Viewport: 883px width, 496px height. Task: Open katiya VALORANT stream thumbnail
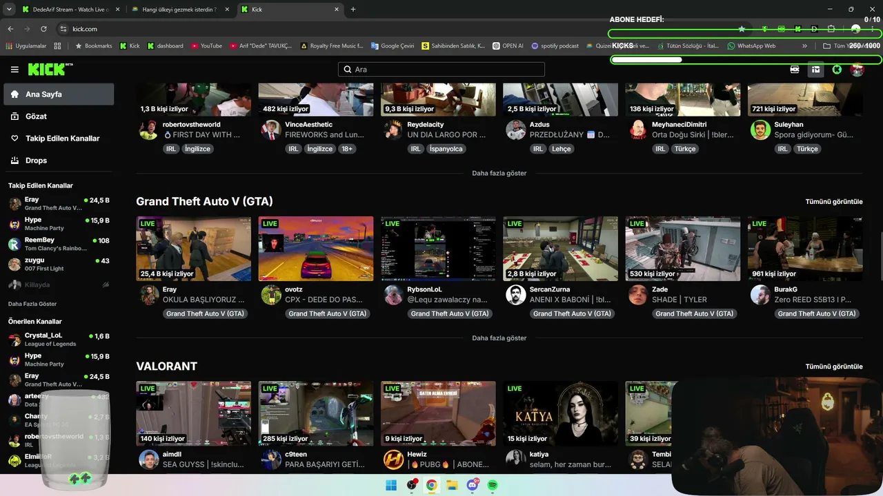click(560, 413)
